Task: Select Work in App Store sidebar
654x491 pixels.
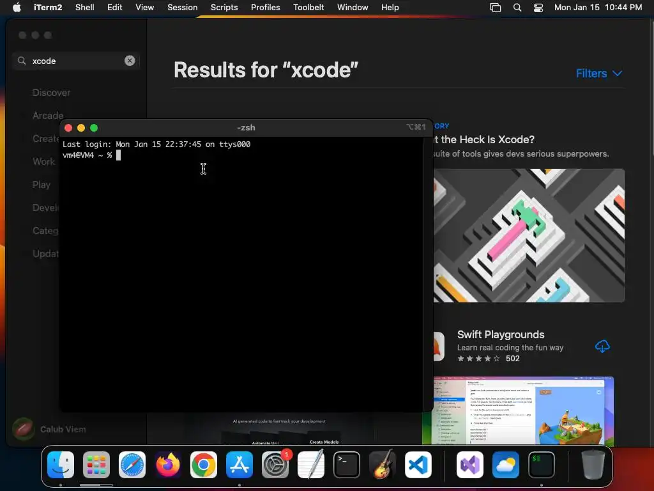Action: click(x=44, y=162)
